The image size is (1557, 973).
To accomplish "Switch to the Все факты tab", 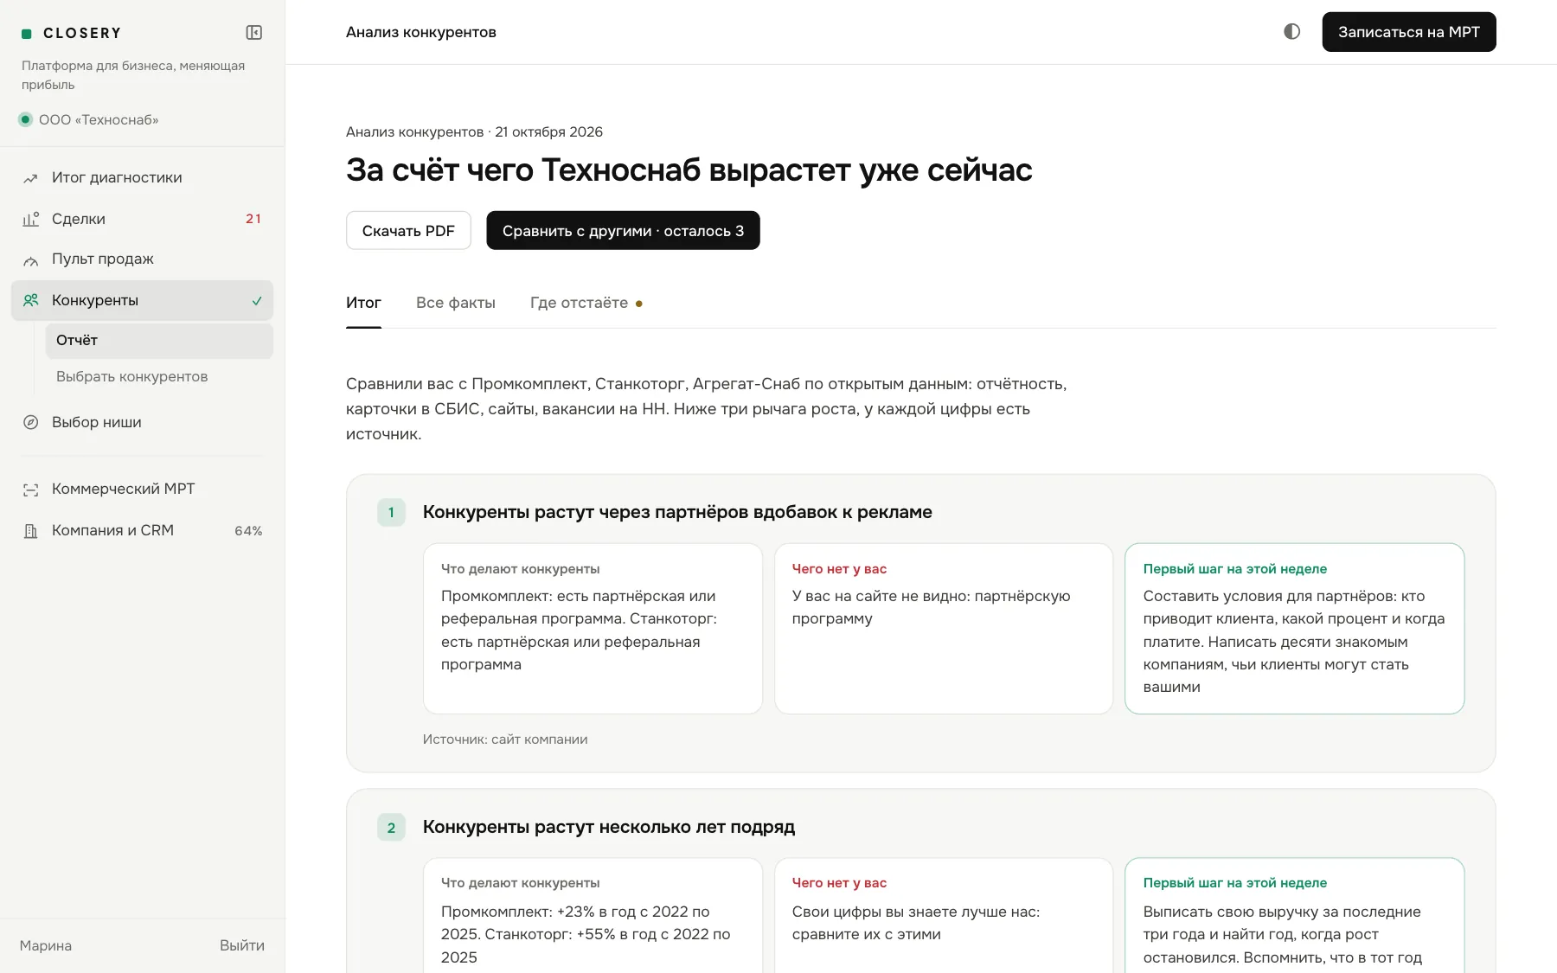I will point(456,303).
